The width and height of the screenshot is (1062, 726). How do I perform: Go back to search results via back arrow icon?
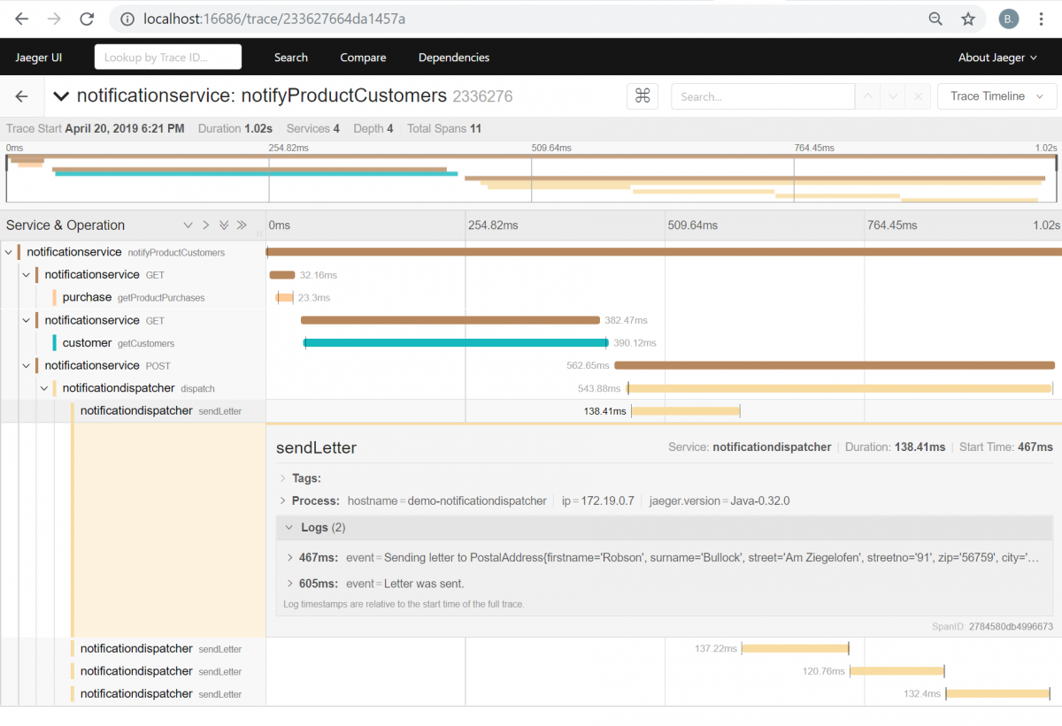21,96
